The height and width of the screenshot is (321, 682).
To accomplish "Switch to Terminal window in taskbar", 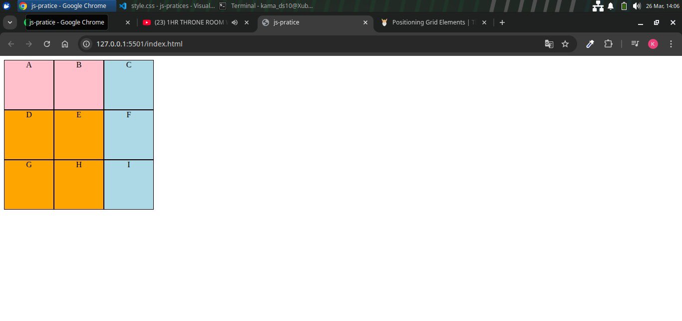I will (267, 6).
